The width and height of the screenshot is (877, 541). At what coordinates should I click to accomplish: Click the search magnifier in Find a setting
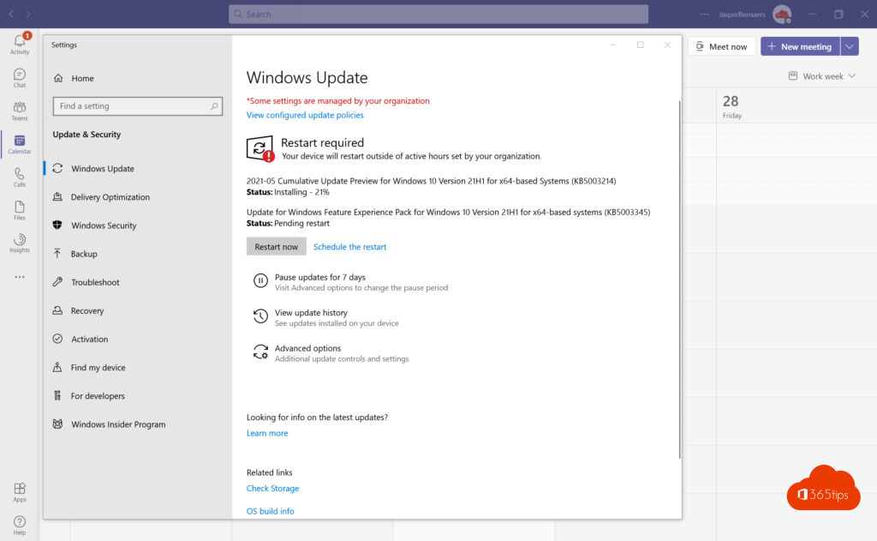tap(213, 105)
